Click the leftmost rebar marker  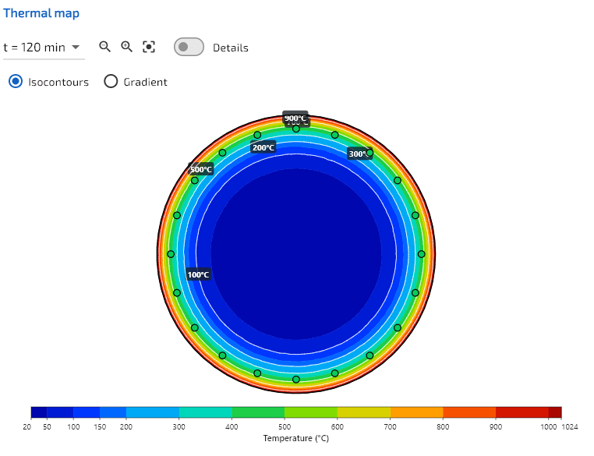(171, 254)
